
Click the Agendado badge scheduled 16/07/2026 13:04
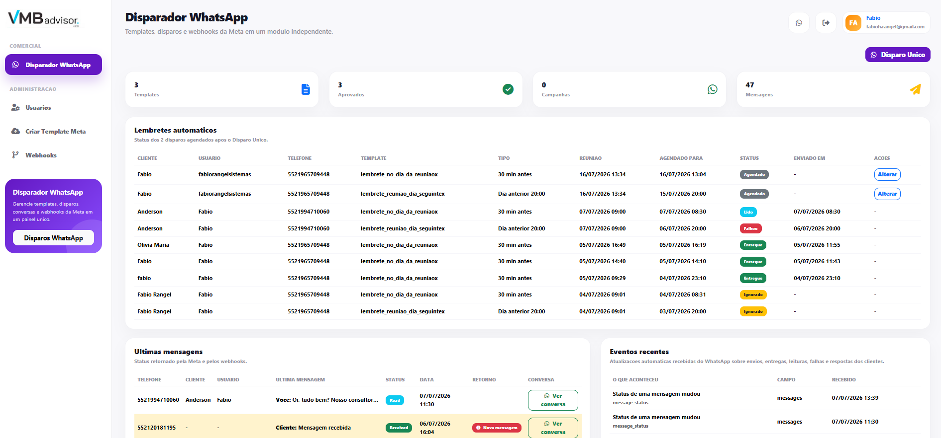[754, 174]
